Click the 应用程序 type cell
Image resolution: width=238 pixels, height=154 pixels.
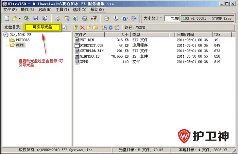[x=140, y=45]
